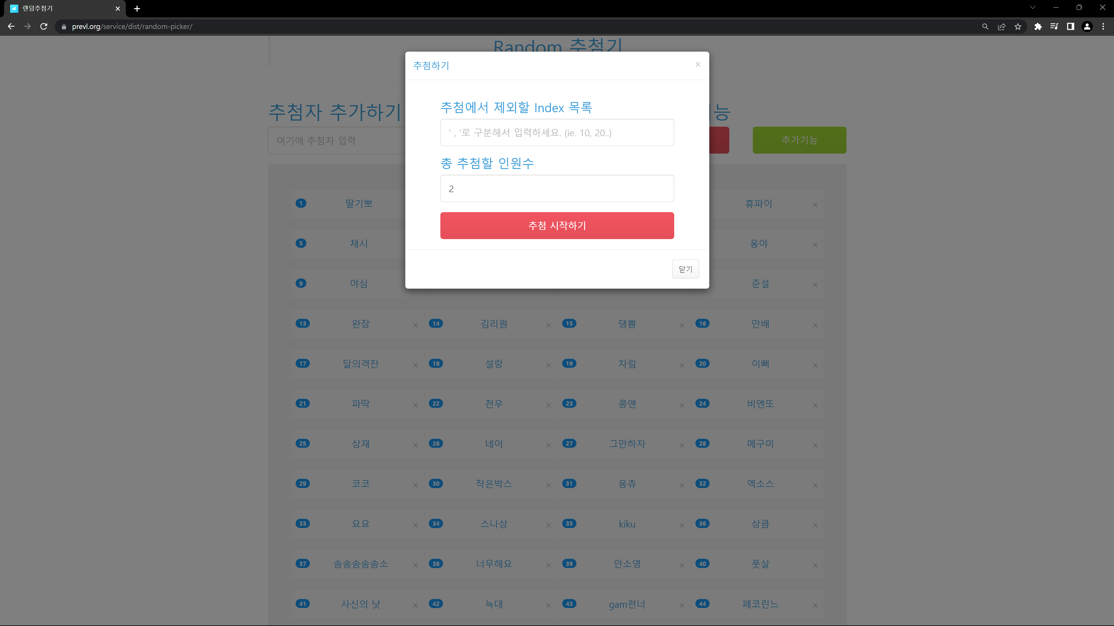Image resolution: width=1114 pixels, height=626 pixels.
Task: Open browser zoom search icon in address bar
Action: tap(985, 26)
